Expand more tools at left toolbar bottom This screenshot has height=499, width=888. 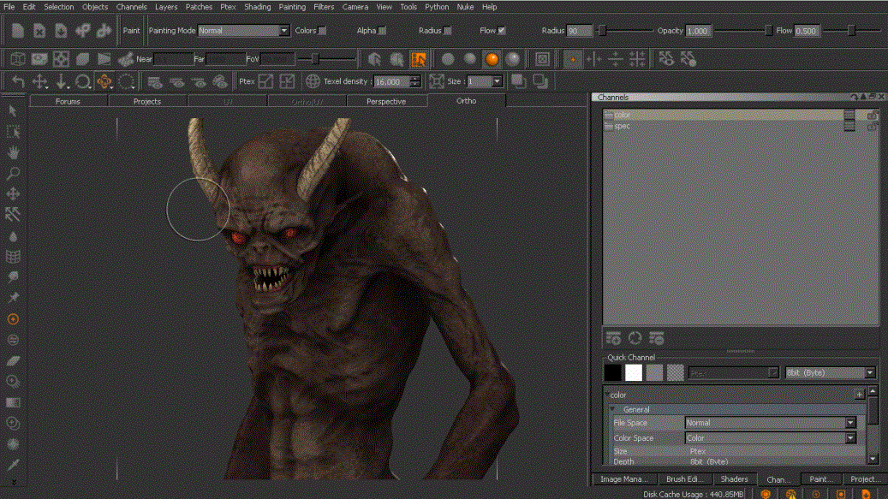pos(14,482)
